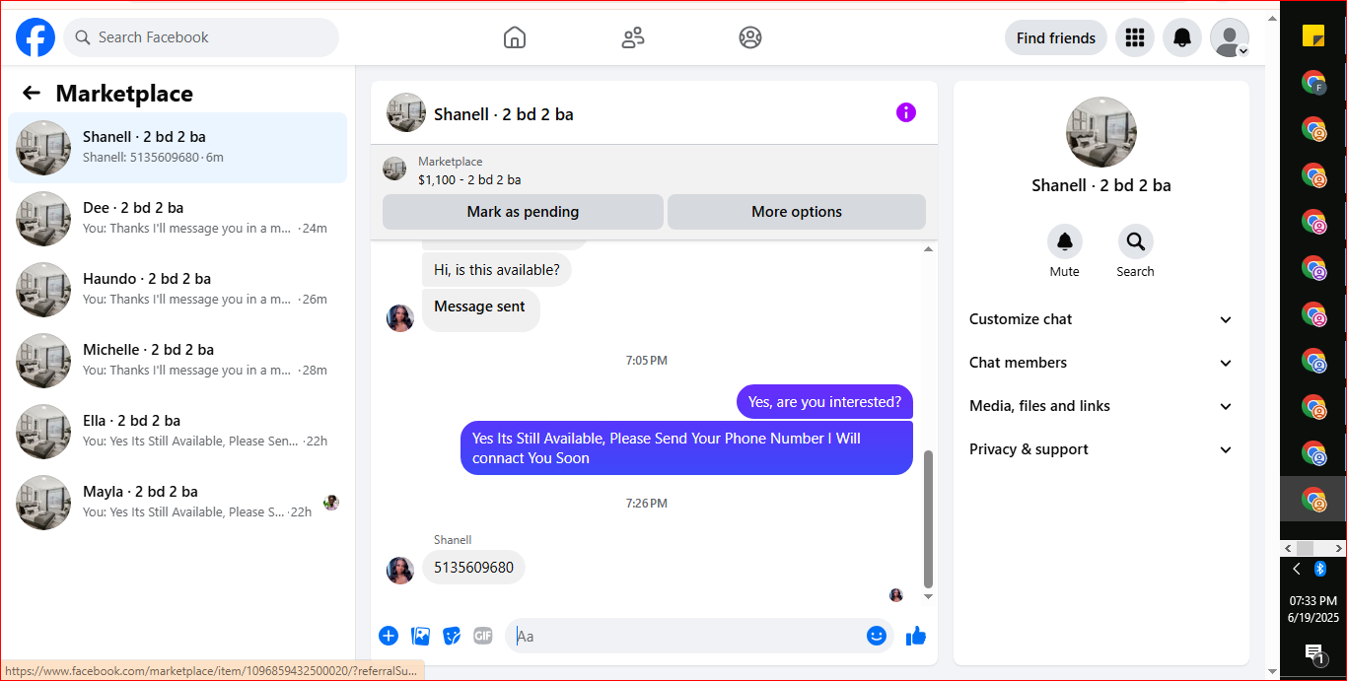The width and height of the screenshot is (1347, 681).
Task: Open the Mayla · 2 bd 2 ba conversation
Action: [177, 503]
